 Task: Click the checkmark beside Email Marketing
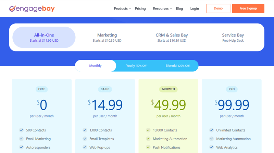tap(21, 139)
